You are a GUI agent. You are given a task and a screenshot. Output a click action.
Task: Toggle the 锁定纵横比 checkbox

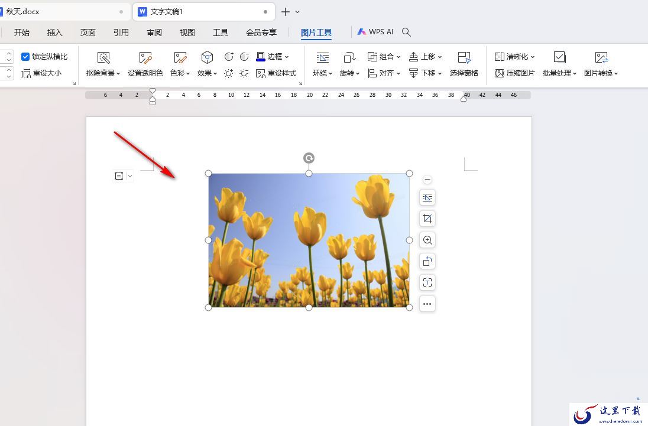click(25, 57)
